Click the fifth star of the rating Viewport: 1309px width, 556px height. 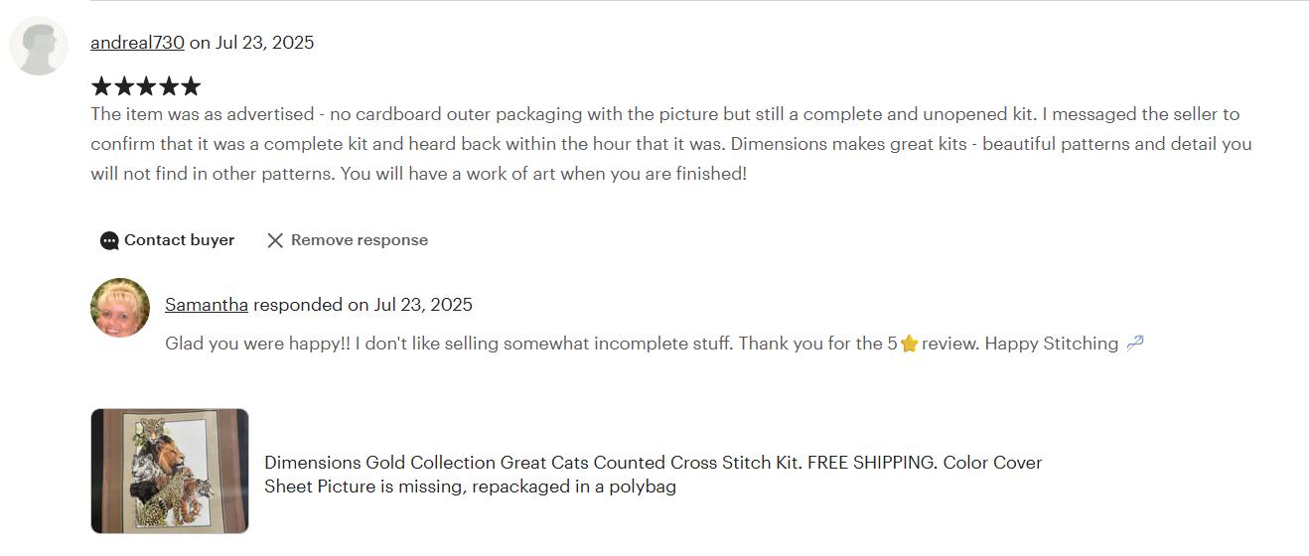point(191,86)
